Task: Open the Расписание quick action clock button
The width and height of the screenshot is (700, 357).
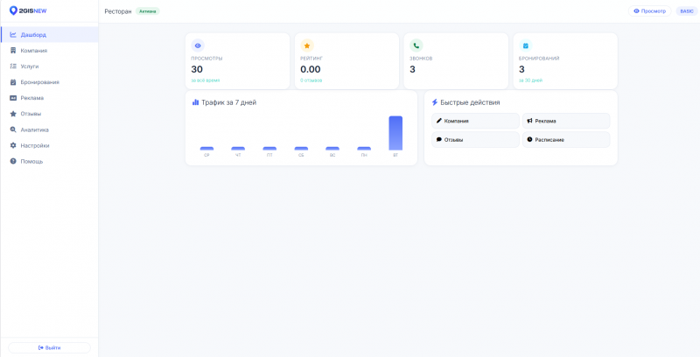Action: coord(566,140)
